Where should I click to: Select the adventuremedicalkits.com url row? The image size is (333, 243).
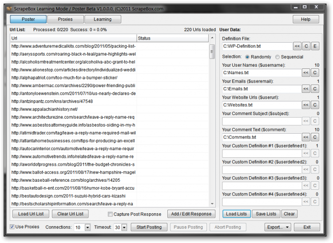click(x=109, y=46)
